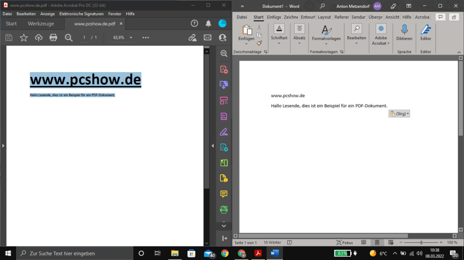Open the Acrobat help question mark
The height and width of the screenshot is (260, 464).
(x=194, y=24)
